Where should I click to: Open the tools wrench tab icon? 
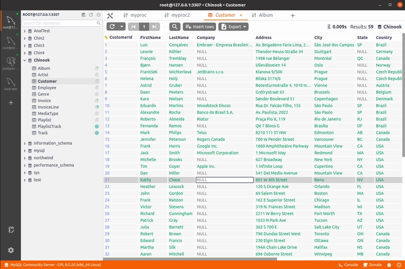click(x=110, y=16)
